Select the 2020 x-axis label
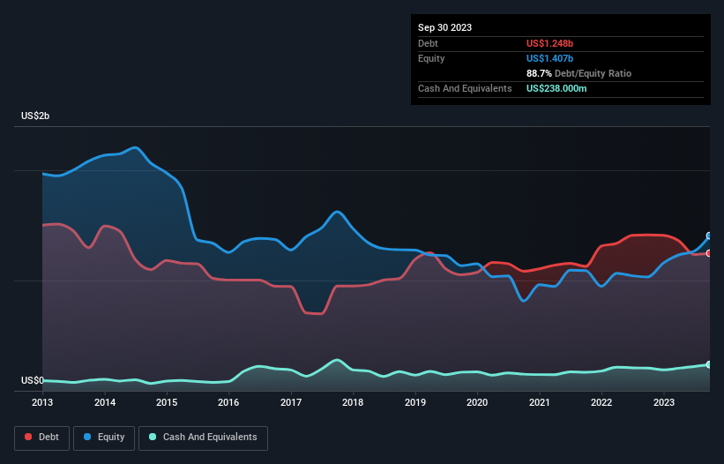 point(477,402)
